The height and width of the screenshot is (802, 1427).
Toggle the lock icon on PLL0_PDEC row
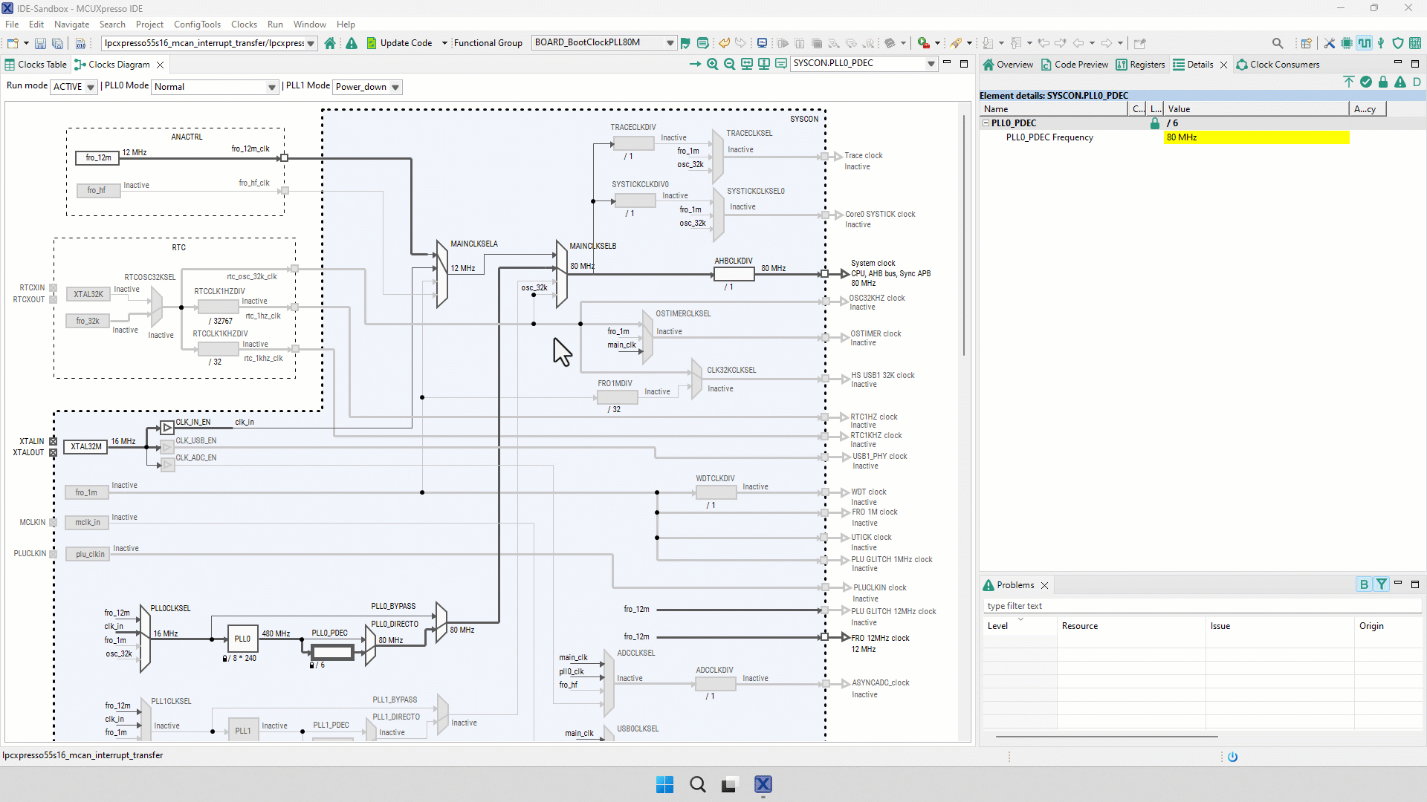[1154, 123]
